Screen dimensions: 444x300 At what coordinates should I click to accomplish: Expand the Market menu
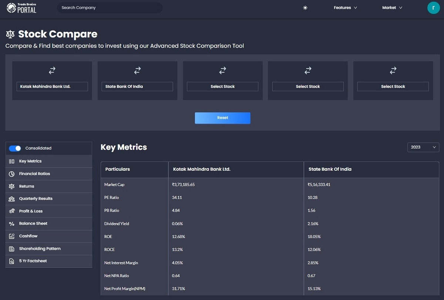click(x=392, y=8)
